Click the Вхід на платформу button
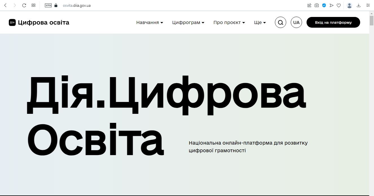The height and width of the screenshot is (196, 374). (333, 23)
